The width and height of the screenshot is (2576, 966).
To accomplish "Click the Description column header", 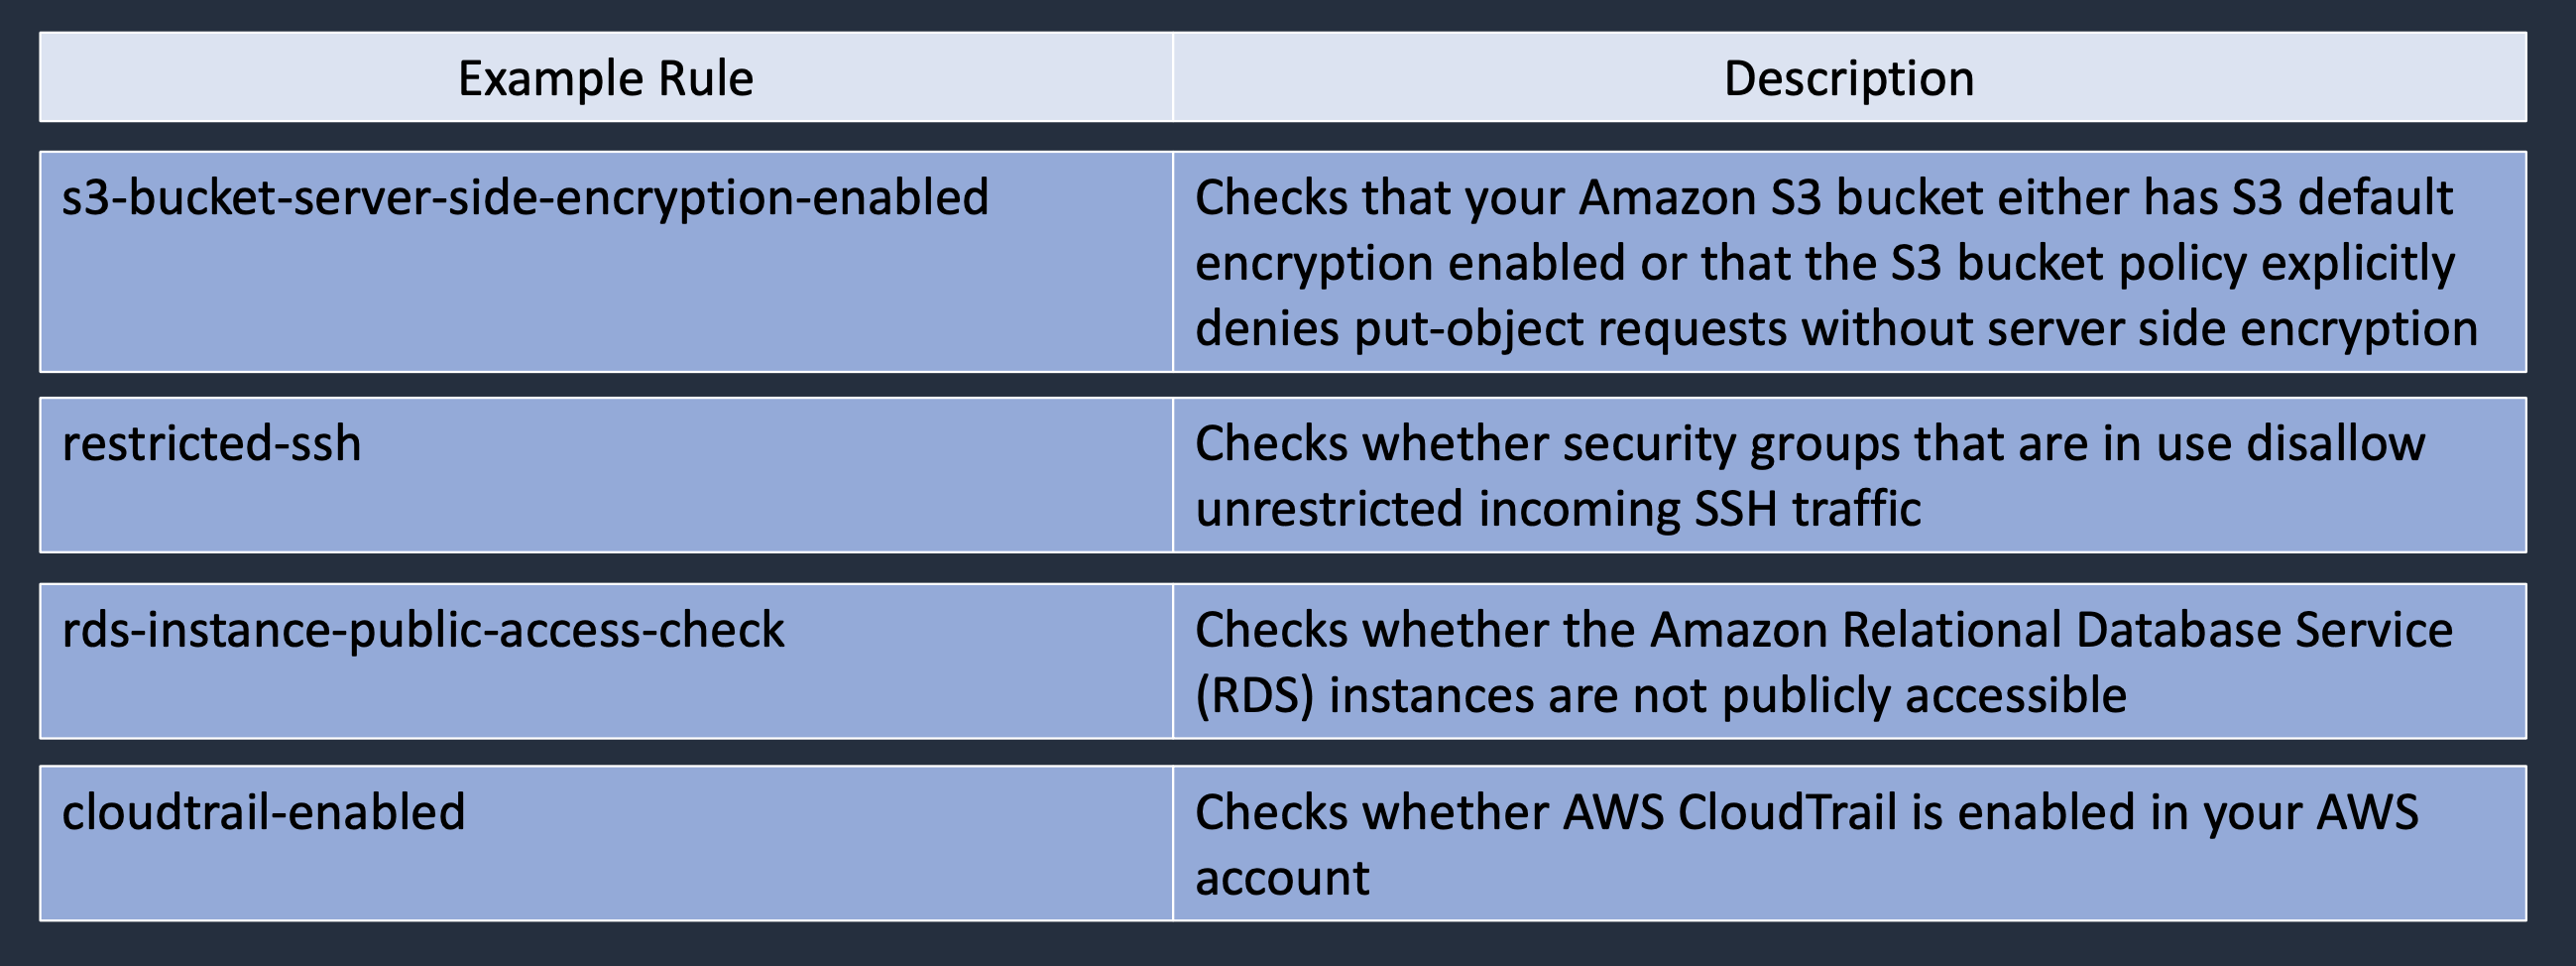I will (x=1849, y=78).
